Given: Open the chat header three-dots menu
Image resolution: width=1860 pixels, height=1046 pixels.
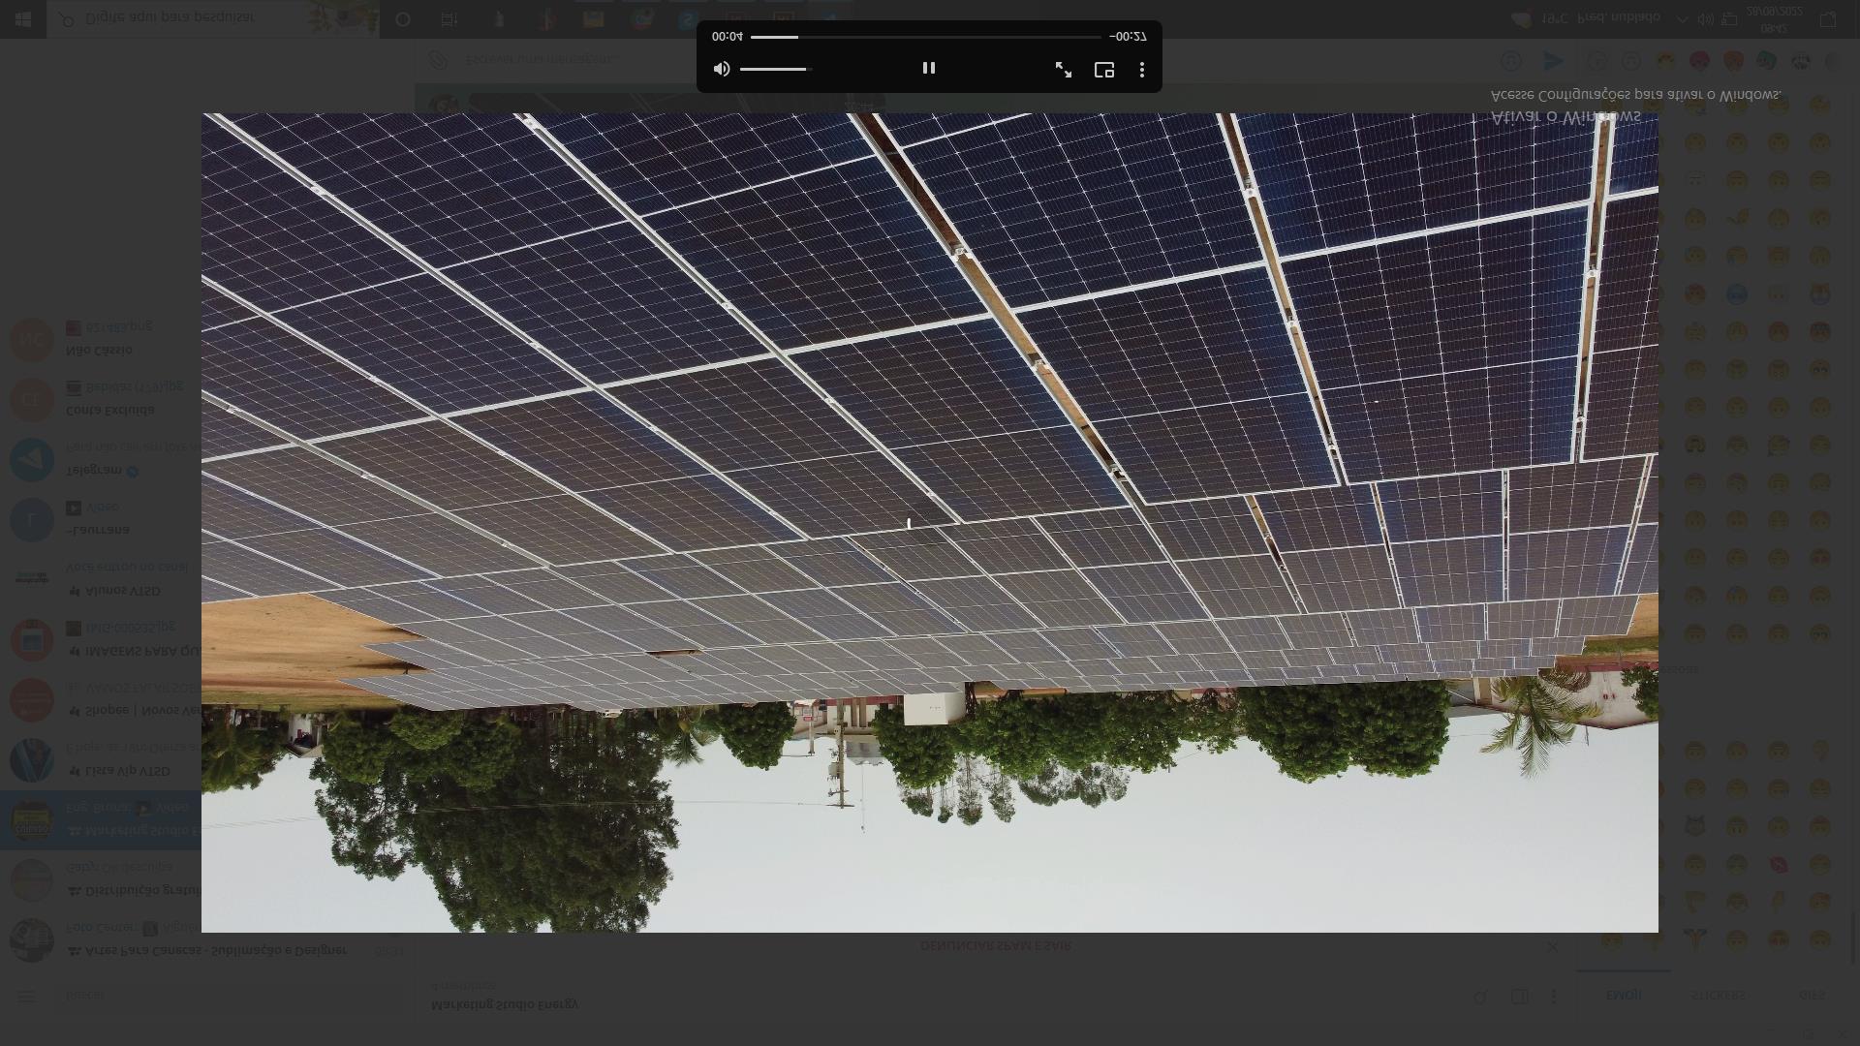Looking at the screenshot, I should coord(1554,997).
